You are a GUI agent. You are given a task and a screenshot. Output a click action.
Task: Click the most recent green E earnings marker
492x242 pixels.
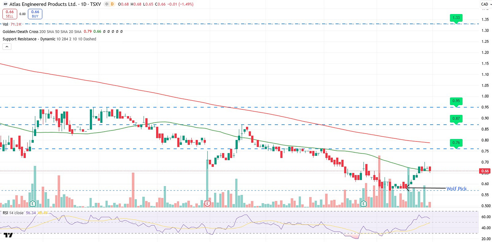(364, 203)
